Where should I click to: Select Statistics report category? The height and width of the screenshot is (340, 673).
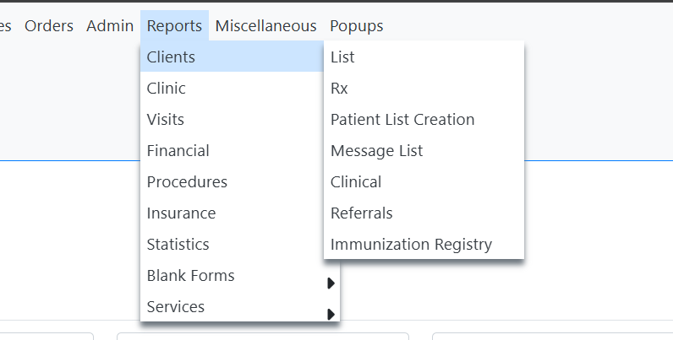(x=178, y=245)
